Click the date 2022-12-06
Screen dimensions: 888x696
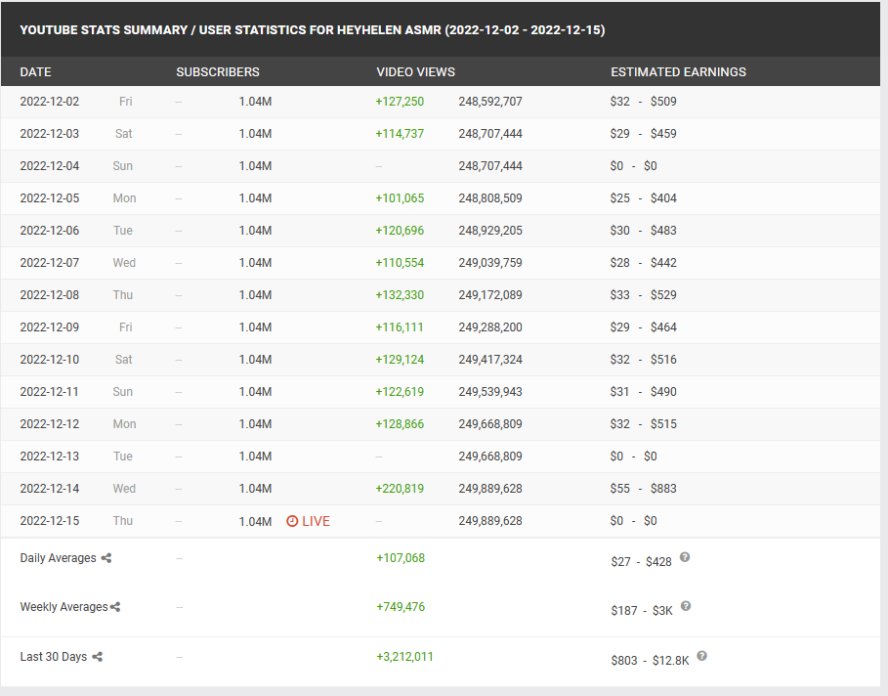tap(50, 231)
